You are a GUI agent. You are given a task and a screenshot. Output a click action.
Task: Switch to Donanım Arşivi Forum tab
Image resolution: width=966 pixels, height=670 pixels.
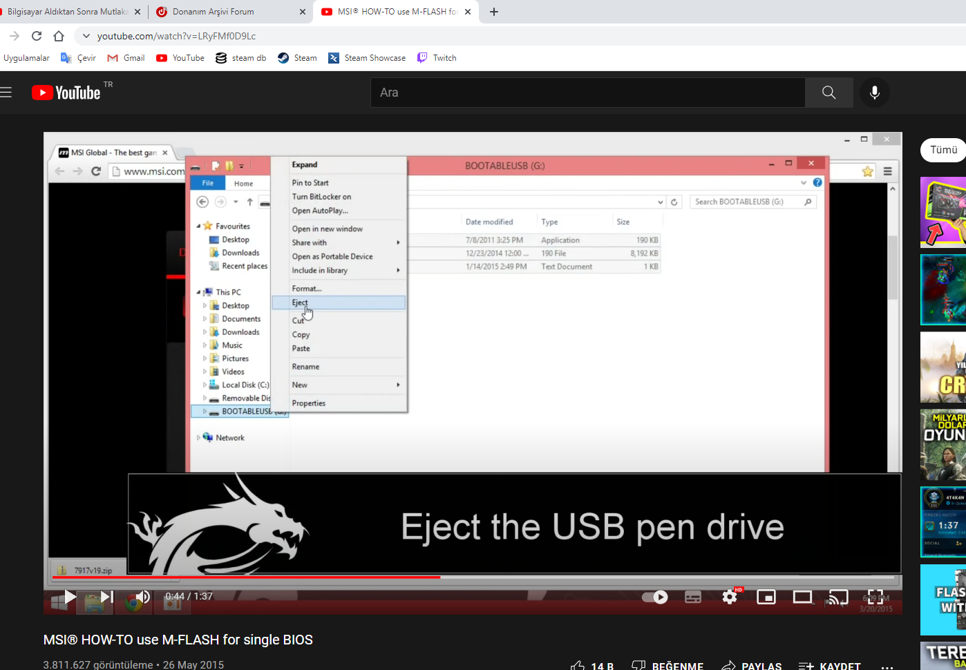(x=214, y=12)
